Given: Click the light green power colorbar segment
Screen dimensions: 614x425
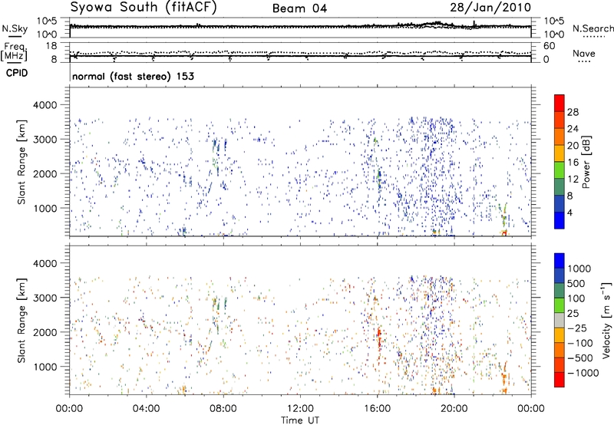Looking at the screenshot, I should [x=560, y=170].
